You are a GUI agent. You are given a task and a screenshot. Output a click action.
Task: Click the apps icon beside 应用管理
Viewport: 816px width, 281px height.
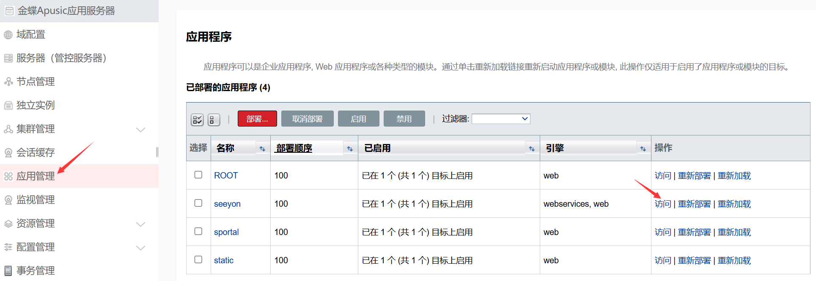[x=8, y=176]
